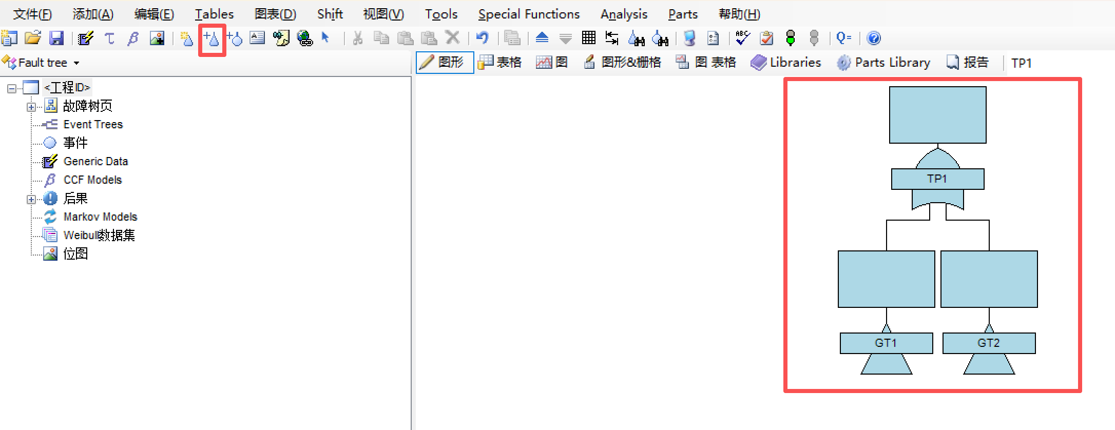Image resolution: width=1115 pixels, height=430 pixels.
Task: Click the add gate plus-triangle icon
Action: click(x=212, y=38)
